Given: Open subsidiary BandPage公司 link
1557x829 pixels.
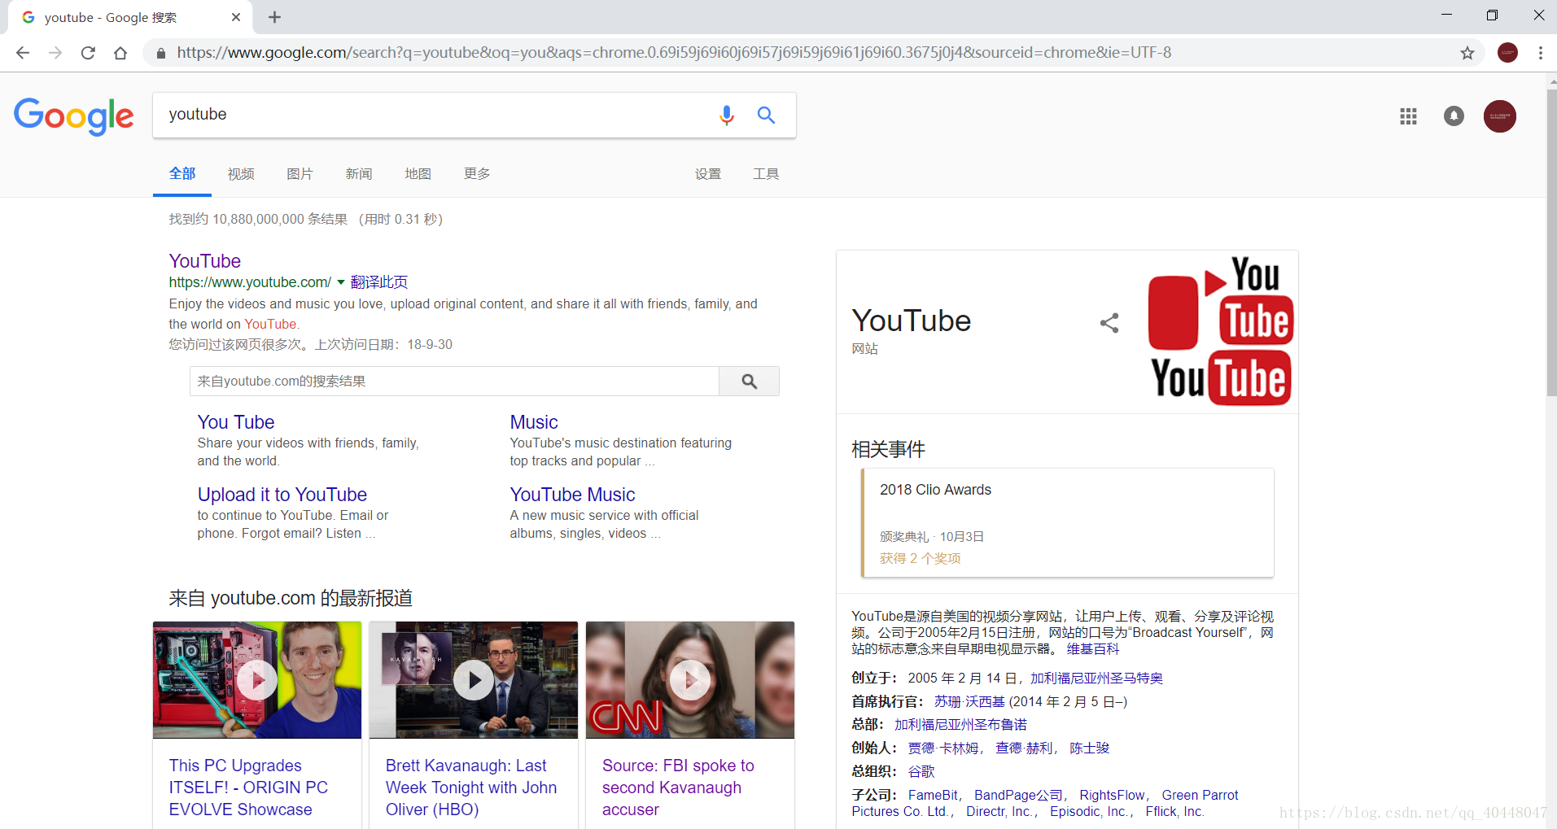Looking at the screenshot, I should (x=1018, y=796).
